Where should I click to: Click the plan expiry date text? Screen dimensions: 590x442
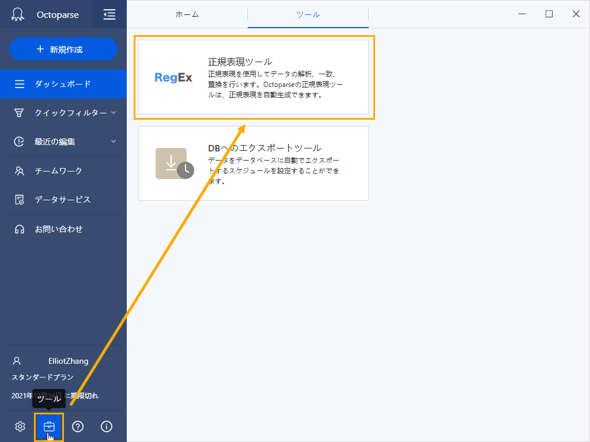[x=55, y=396]
